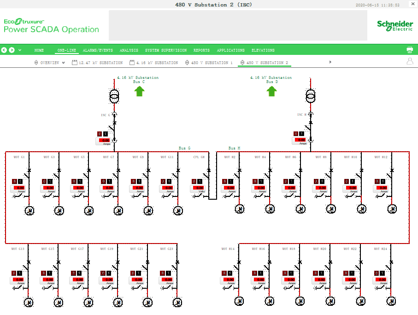Image resolution: width=418 pixels, height=315 pixels.
Task: Click the MOT H10 label
Action: (350, 157)
